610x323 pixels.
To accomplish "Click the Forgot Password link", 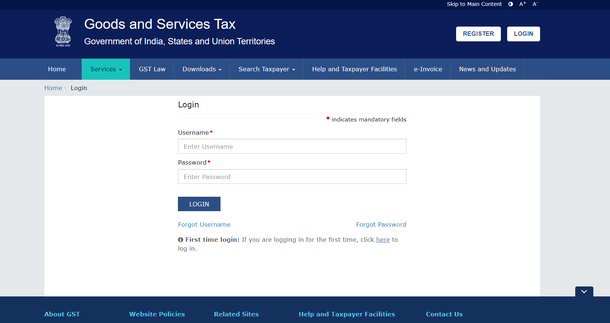I will [x=381, y=224].
